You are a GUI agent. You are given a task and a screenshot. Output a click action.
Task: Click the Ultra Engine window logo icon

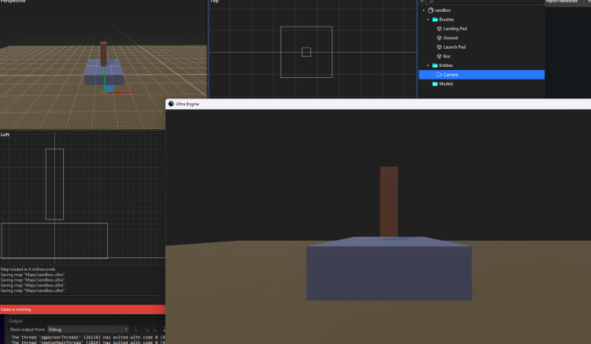(x=171, y=104)
